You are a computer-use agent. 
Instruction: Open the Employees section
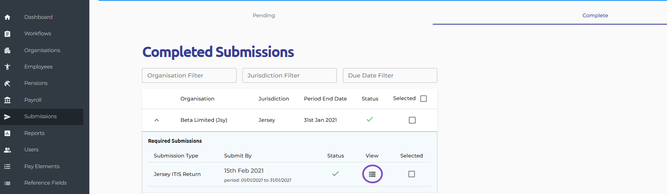click(x=39, y=67)
